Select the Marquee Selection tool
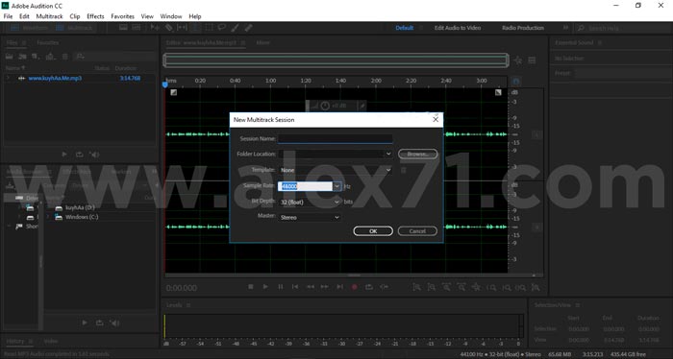 209,28
